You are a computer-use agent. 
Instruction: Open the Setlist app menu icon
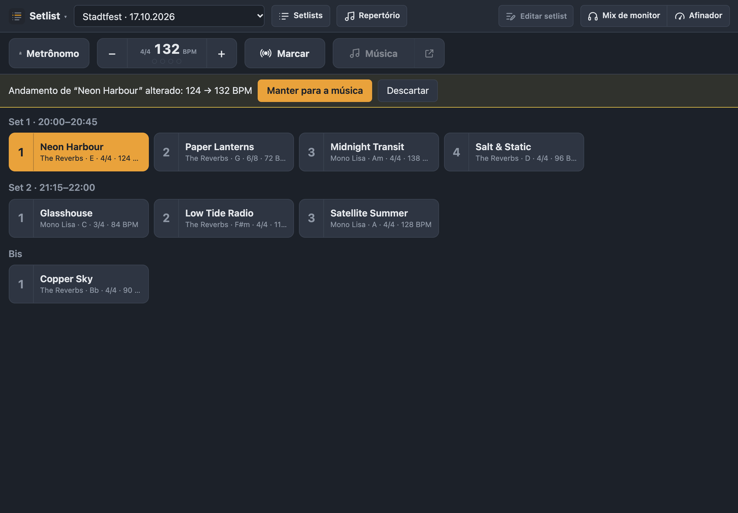point(17,16)
